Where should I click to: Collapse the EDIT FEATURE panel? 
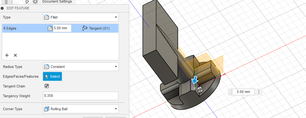click(2, 8)
